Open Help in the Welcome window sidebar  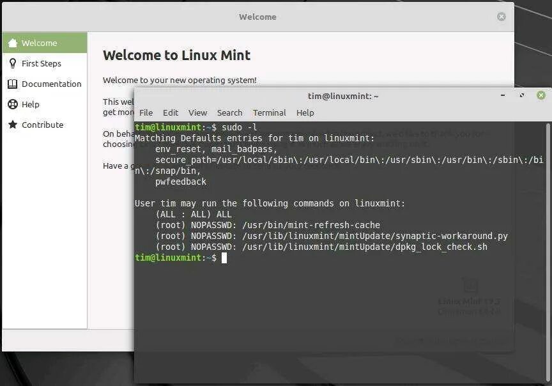pyautogui.click(x=45, y=104)
